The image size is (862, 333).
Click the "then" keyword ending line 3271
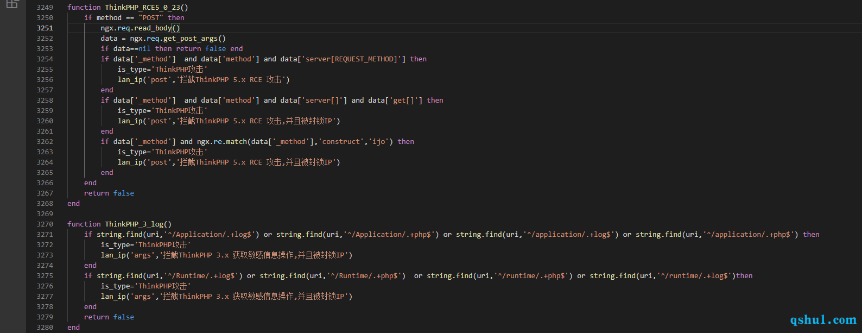point(811,235)
